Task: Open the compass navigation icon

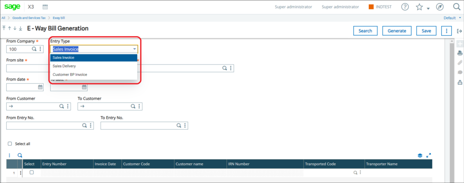Action: coord(440,7)
